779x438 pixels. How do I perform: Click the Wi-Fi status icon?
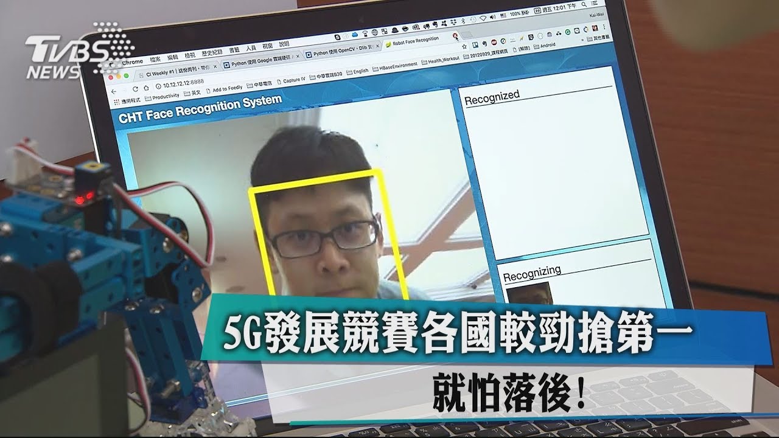(483, 18)
